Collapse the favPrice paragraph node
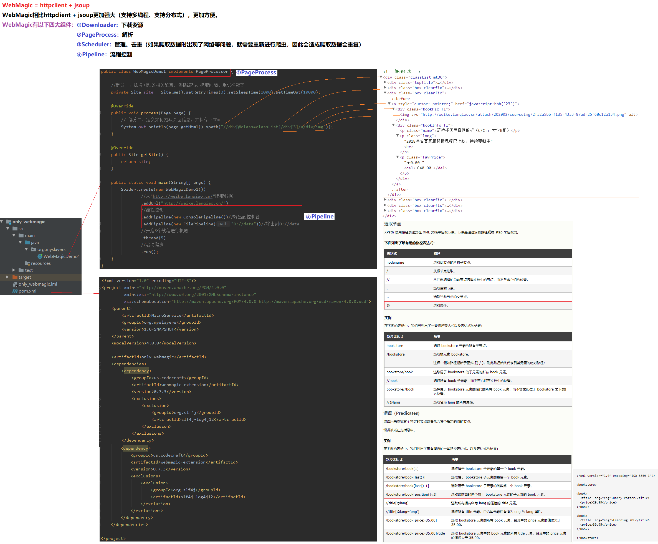This screenshot has width=658, height=544. 397,157
